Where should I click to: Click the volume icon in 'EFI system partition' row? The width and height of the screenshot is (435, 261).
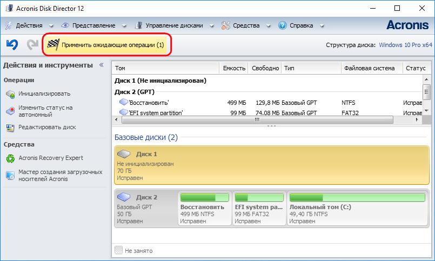[123, 112]
